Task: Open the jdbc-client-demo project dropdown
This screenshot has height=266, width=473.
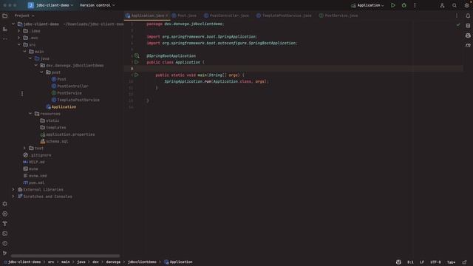Action: click(50, 5)
